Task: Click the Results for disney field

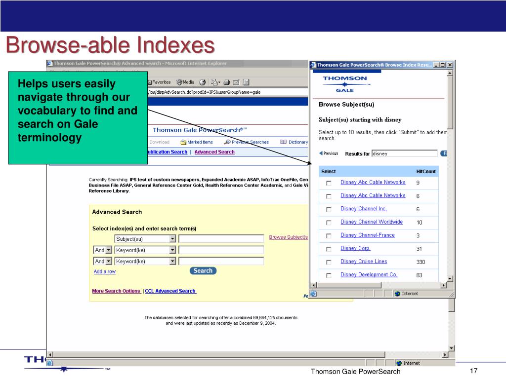Action: 405,154
